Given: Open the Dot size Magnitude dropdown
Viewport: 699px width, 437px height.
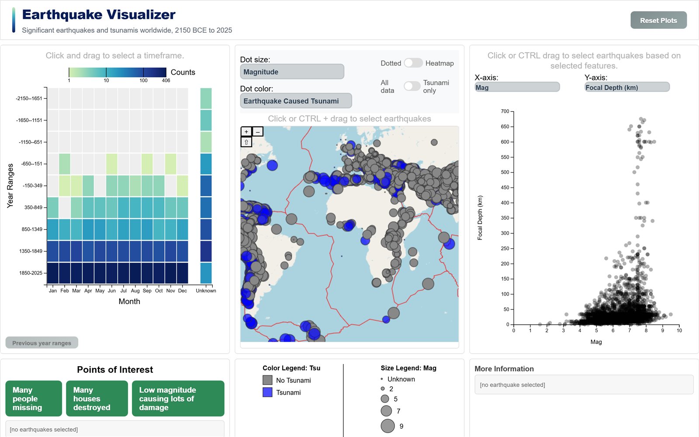Looking at the screenshot, I should pyautogui.click(x=292, y=72).
